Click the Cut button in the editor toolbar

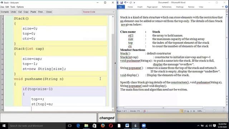point(20,12)
